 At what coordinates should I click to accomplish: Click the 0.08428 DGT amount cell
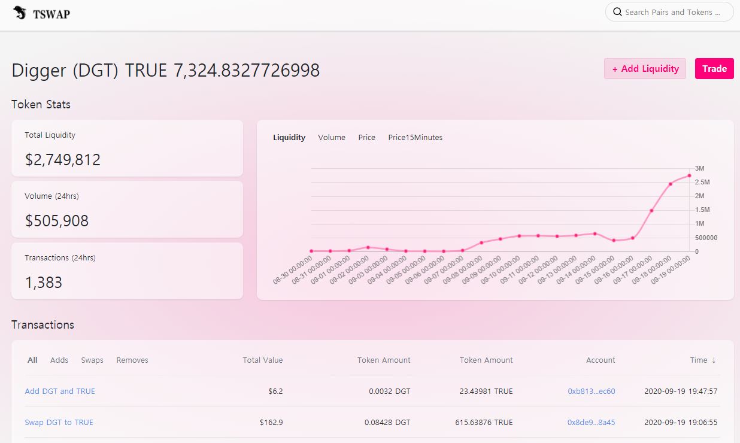click(x=387, y=423)
